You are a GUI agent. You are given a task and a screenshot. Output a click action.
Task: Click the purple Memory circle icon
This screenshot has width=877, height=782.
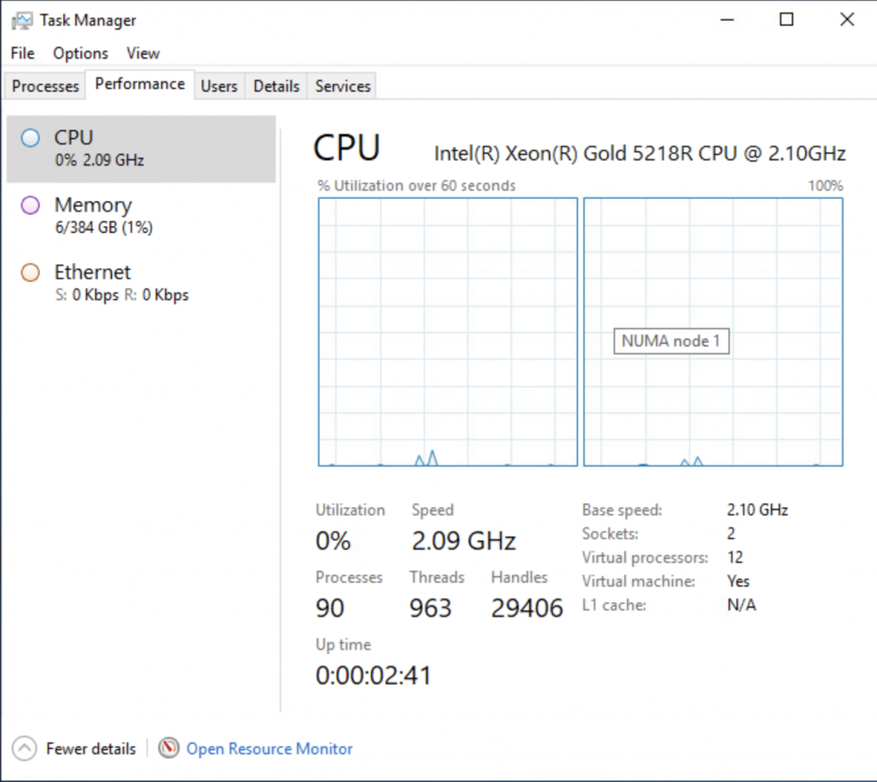tap(31, 206)
